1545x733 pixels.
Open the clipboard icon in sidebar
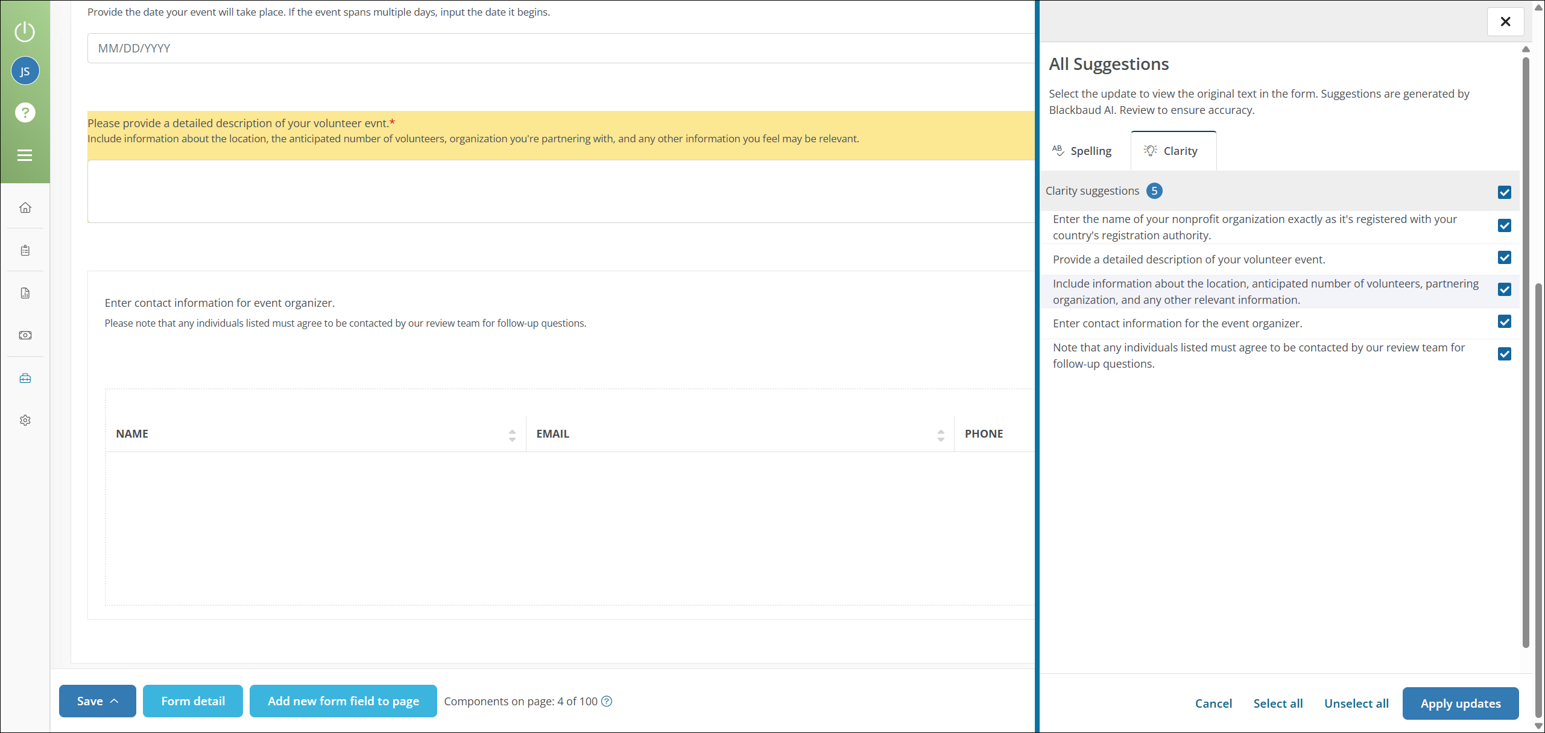(x=25, y=250)
